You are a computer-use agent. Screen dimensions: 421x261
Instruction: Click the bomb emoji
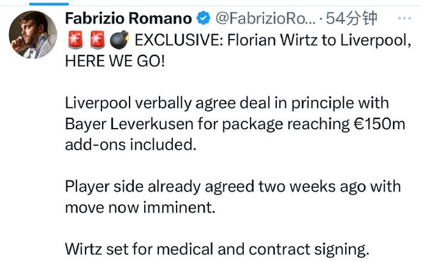119,43
